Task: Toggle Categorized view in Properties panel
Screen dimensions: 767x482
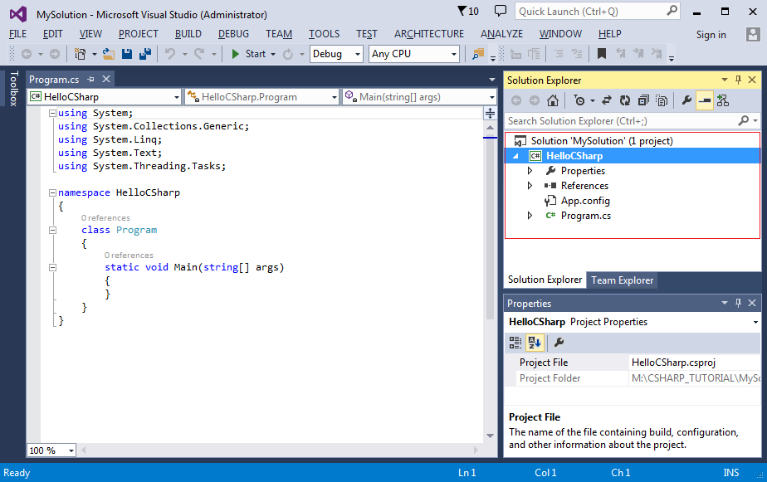Action: [515, 343]
